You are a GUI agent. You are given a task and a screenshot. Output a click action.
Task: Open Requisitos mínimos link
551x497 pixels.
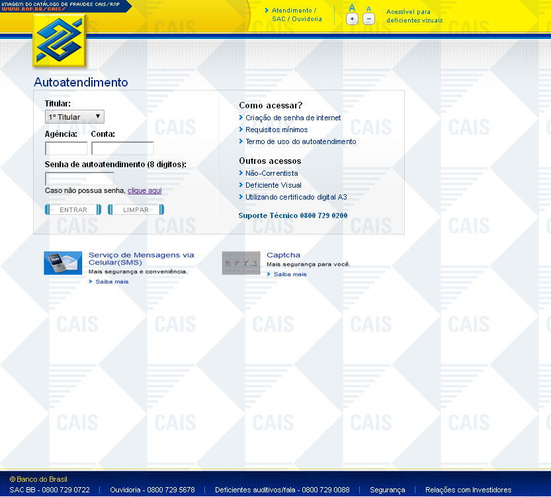(x=276, y=130)
